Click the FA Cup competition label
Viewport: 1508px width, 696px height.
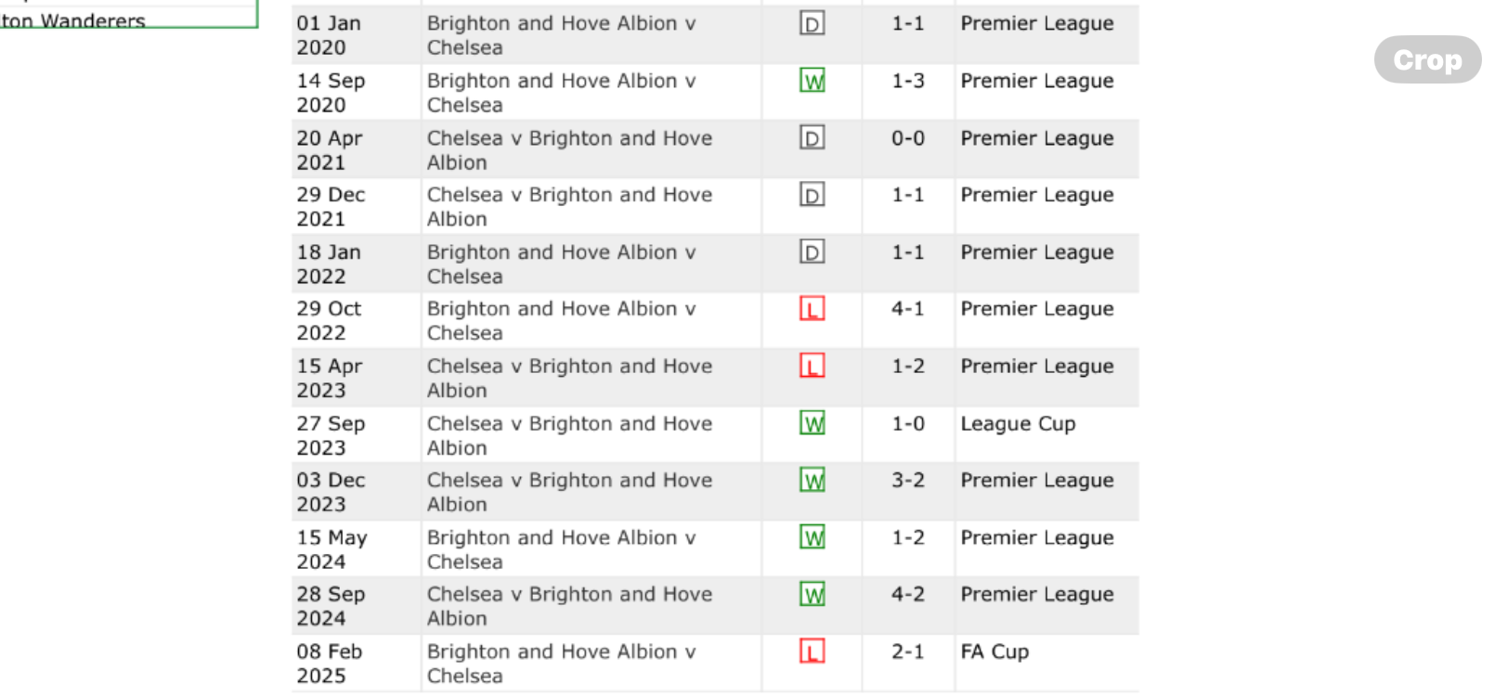[x=994, y=651]
